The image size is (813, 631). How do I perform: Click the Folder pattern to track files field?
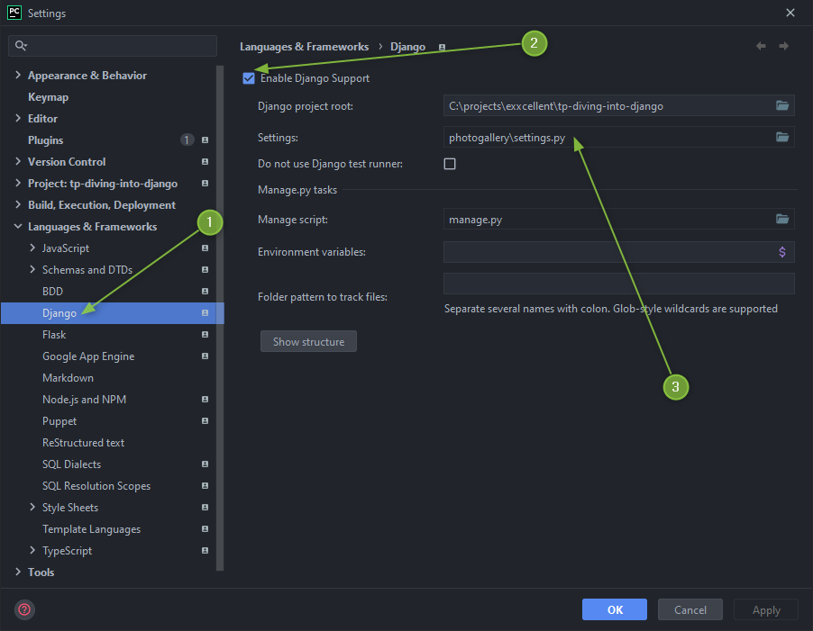(x=618, y=284)
